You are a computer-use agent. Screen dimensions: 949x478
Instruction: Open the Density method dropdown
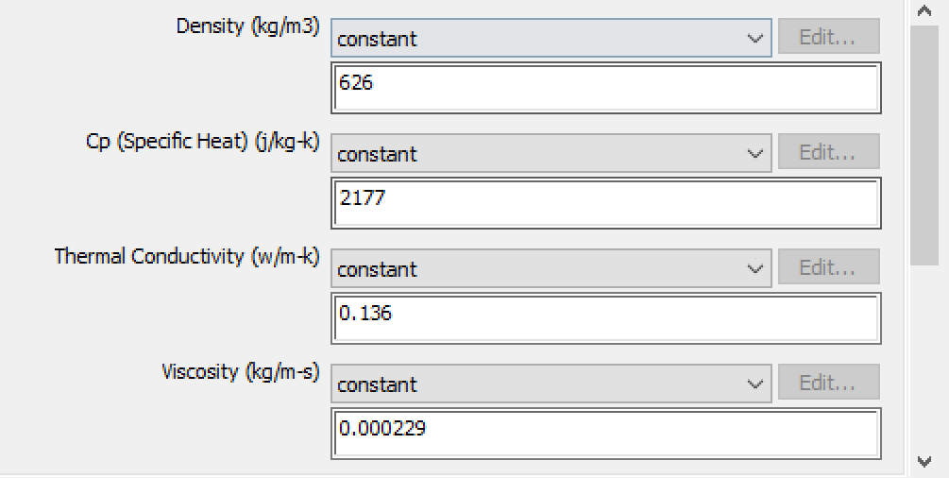tap(551, 39)
